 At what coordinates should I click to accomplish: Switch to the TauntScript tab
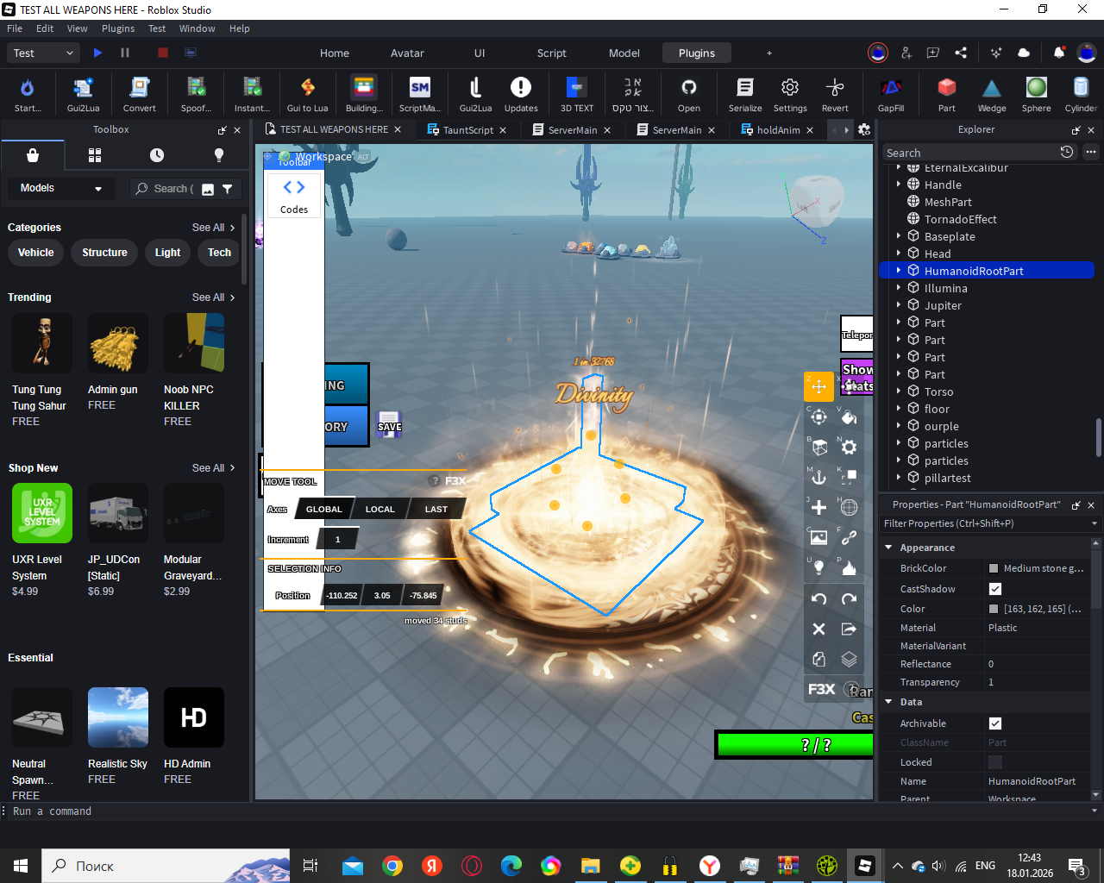coord(468,130)
